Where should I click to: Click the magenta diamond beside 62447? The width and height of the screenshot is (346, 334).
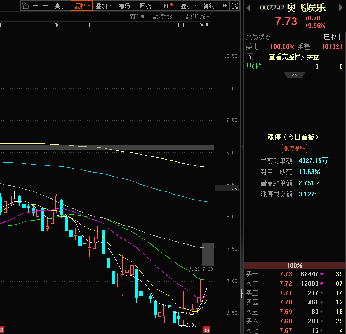(322, 274)
